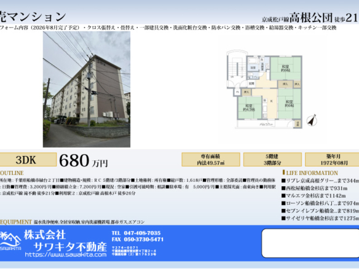Viewport: 359px width, 269px height.
Task: Click the 売マンション title
Action: pos(33,17)
